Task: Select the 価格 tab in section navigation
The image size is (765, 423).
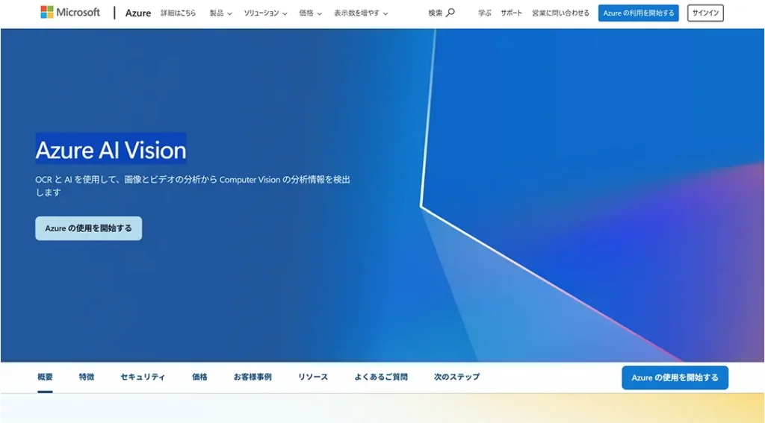Action: [x=199, y=377]
